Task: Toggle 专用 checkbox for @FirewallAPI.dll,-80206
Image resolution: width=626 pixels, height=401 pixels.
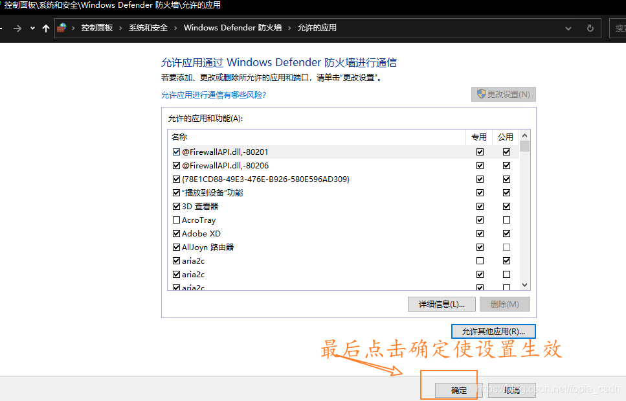Action: [480, 165]
